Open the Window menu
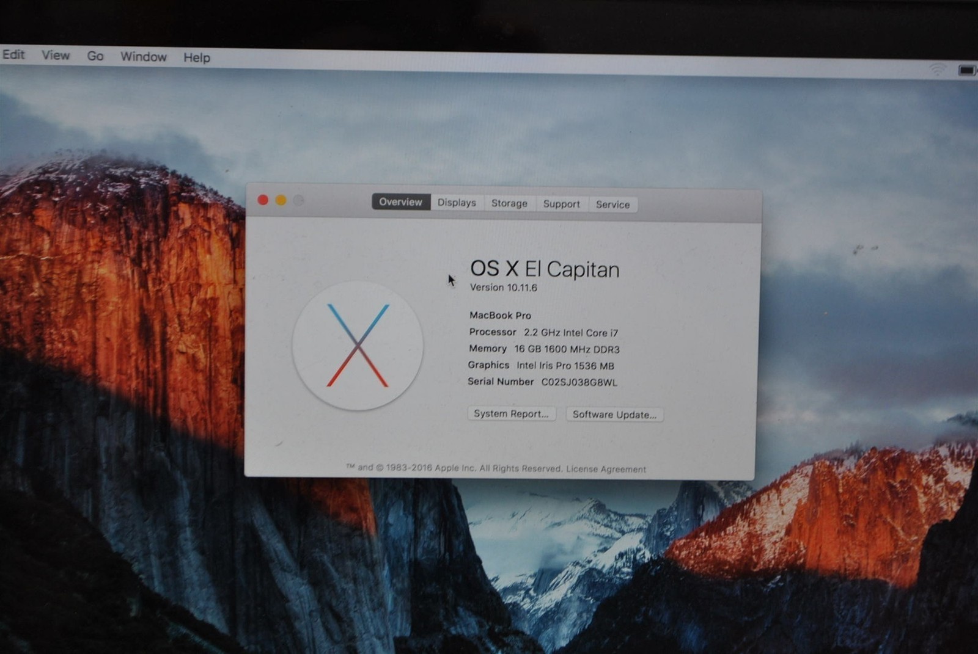Screen dimensions: 978x654 coord(144,57)
